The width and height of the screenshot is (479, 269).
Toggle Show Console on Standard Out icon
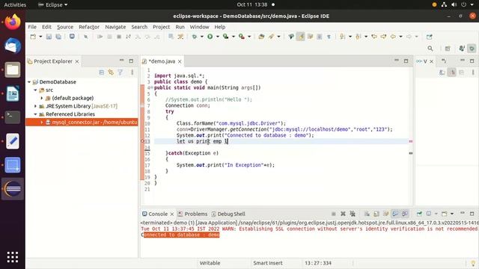395,214
